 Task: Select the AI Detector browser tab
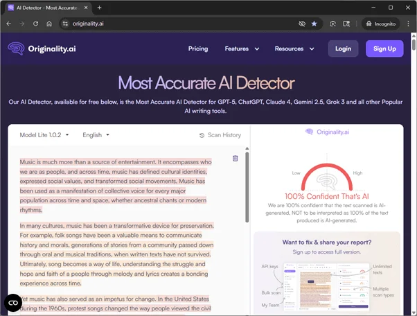tap(48, 8)
